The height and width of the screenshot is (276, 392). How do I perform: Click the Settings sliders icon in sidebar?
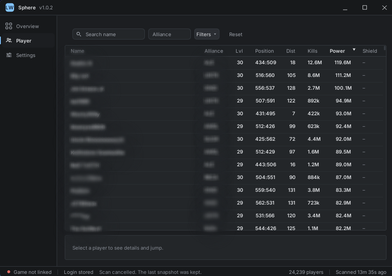(x=9, y=55)
